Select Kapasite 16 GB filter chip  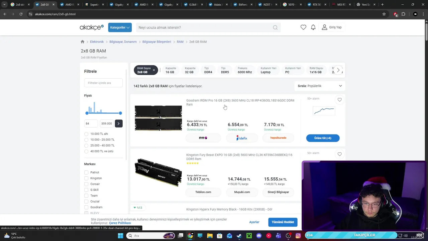coord(171,70)
